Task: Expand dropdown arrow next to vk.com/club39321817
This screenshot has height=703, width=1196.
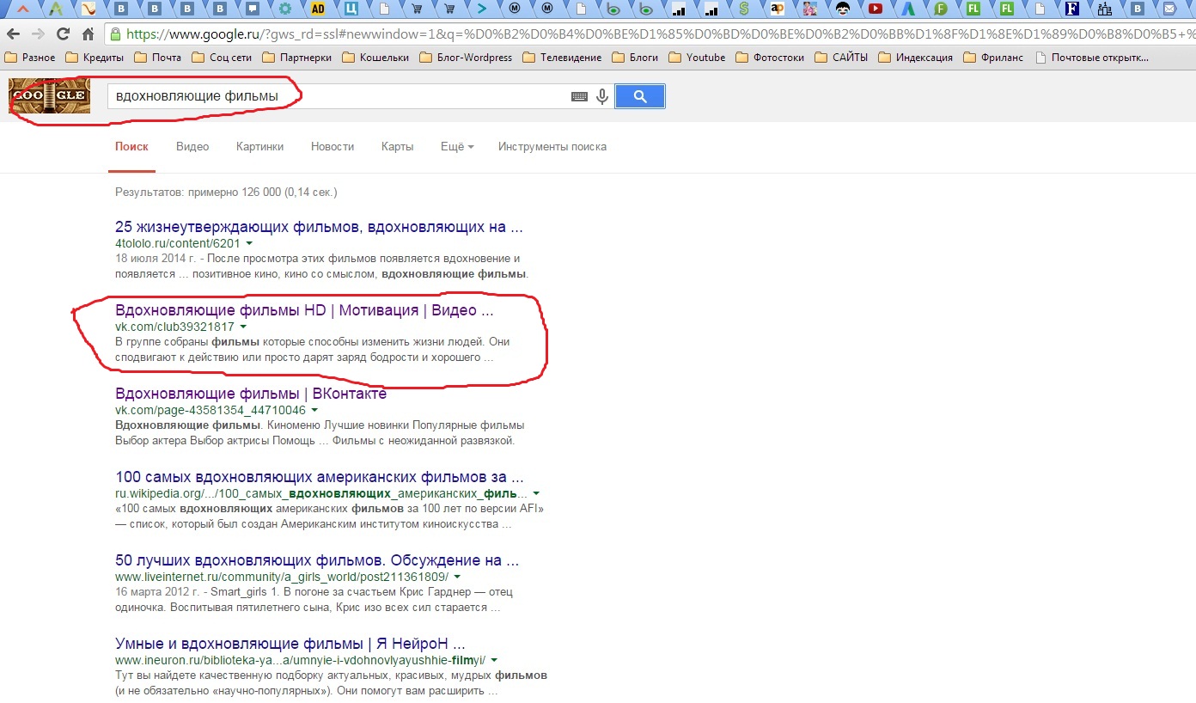Action: click(x=243, y=327)
